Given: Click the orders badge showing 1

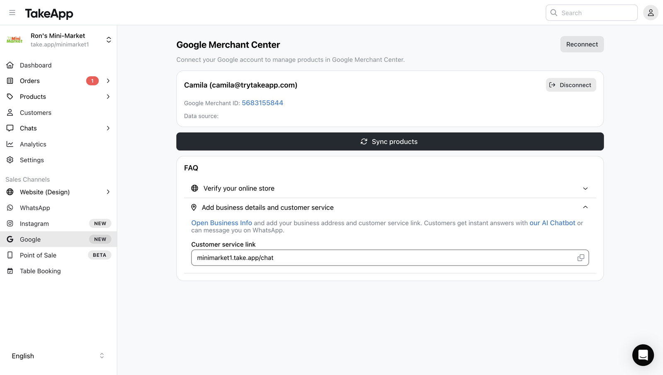Looking at the screenshot, I should [92, 81].
